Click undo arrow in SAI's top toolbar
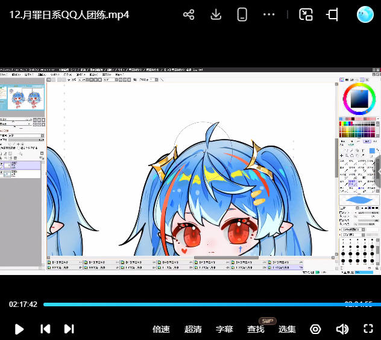Image resolution: width=381 pixels, height=340 pixels. [49, 79]
